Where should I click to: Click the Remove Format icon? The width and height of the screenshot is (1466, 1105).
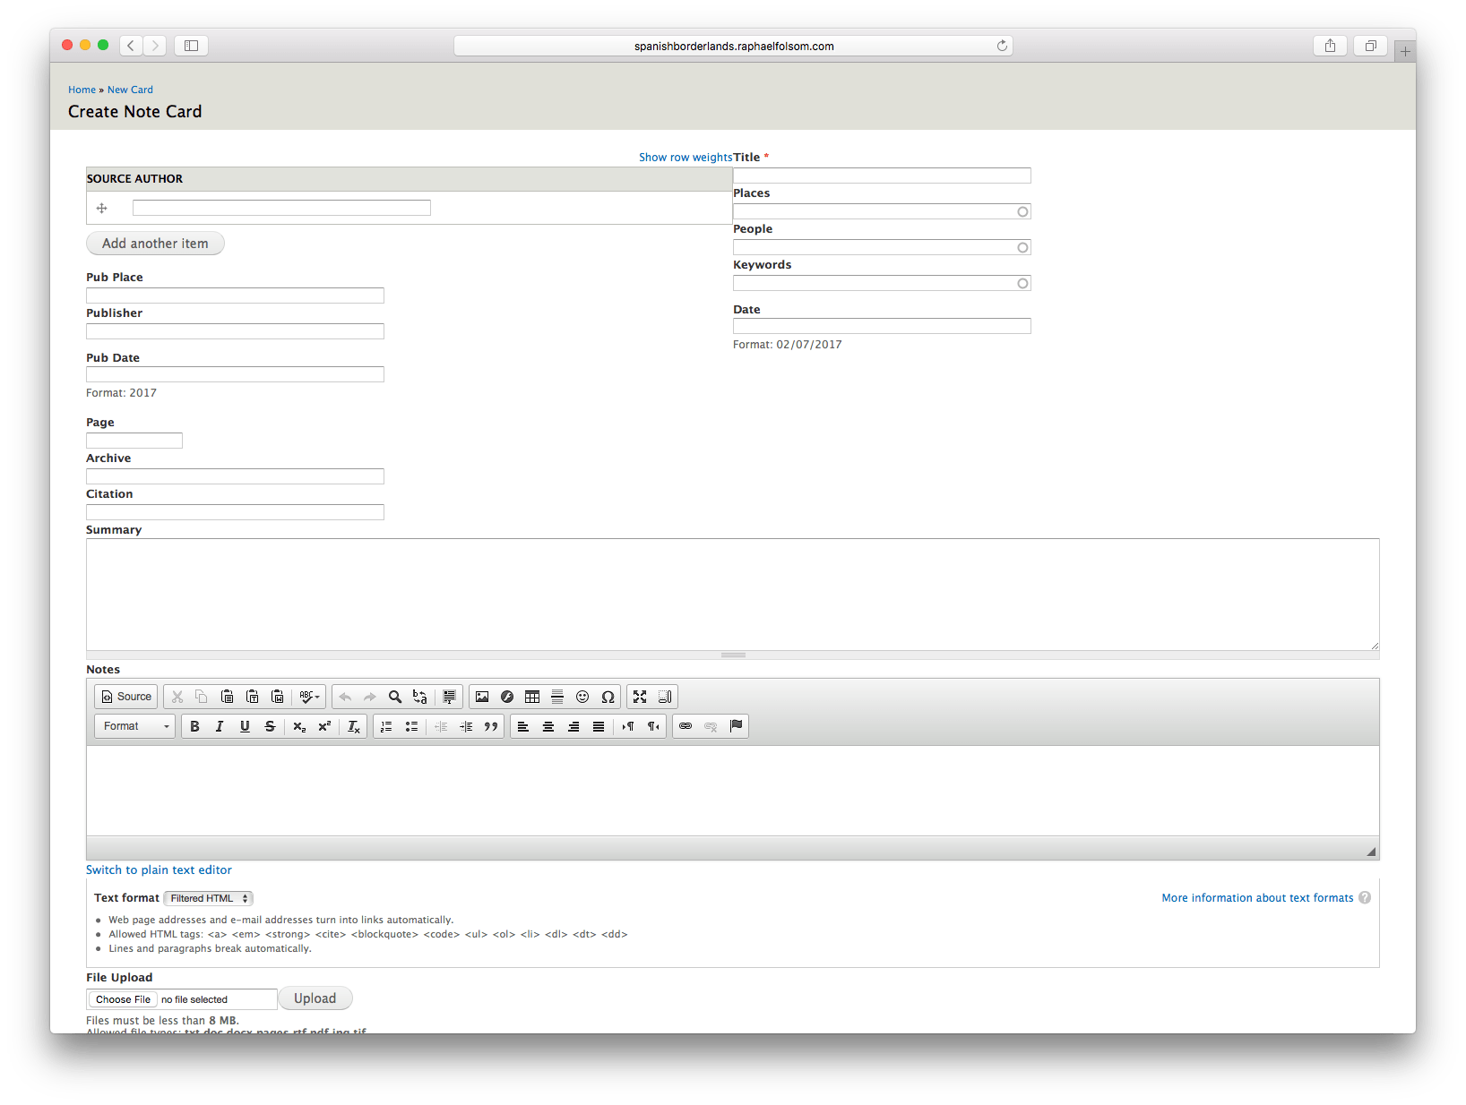coord(354,726)
